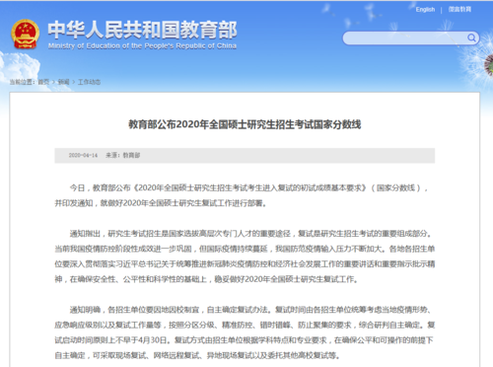Click the 当前位置 breadcrumb label
Viewport: 493px width, 367px height.
(23, 82)
